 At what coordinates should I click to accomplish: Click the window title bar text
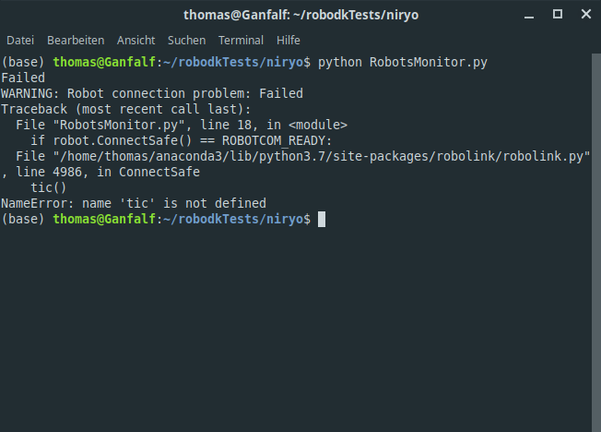[x=300, y=15]
